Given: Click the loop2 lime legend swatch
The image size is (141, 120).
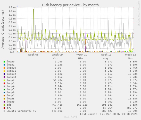Looking at the screenshot, I should pyautogui.click(x=4, y=80).
